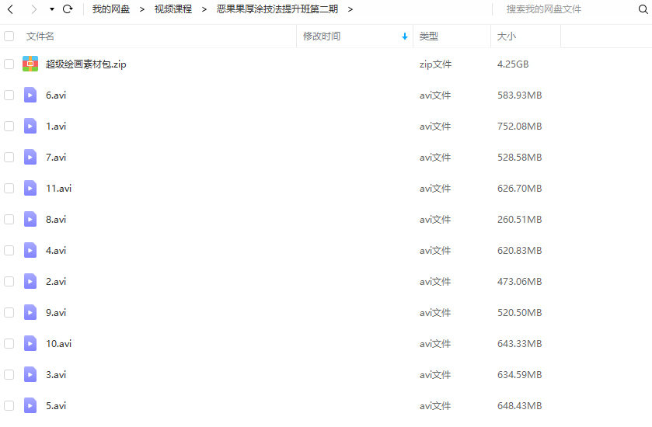Sort by the 大小 column header
652x427 pixels.
coord(506,36)
